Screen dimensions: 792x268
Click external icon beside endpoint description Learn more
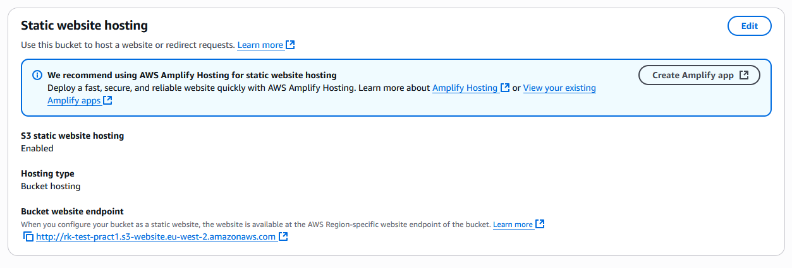click(x=540, y=224)
